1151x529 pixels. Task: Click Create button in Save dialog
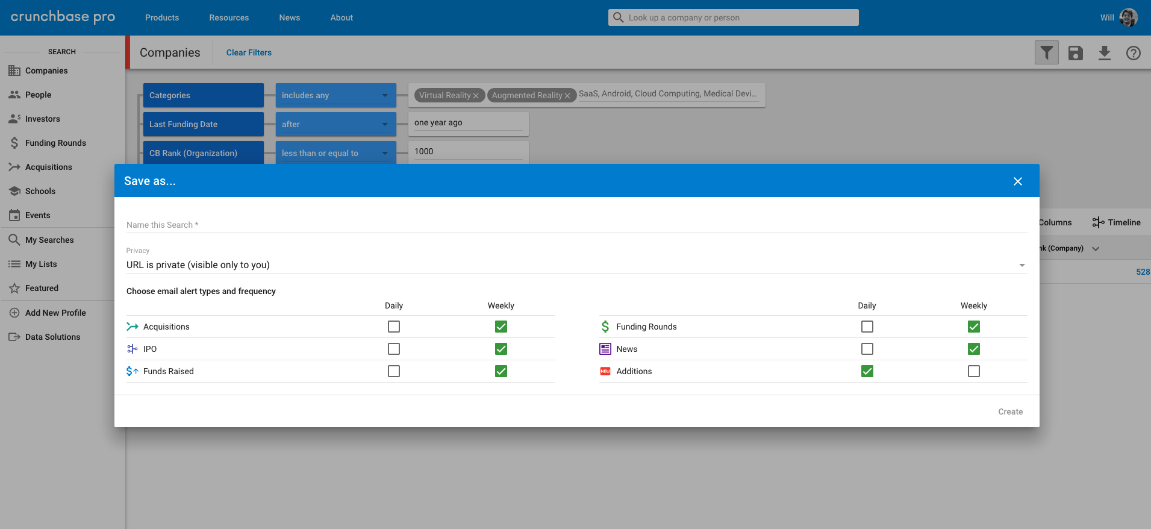click(x=1011, y=412)
